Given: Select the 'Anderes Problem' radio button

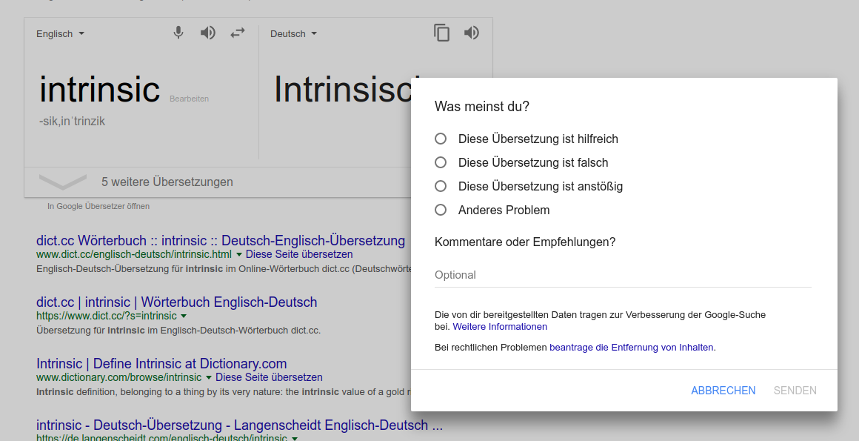Looking at the screenshot, I should 441,210.
